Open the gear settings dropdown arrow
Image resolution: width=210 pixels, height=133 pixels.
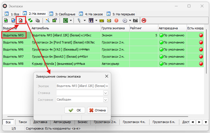coord(130,20)
